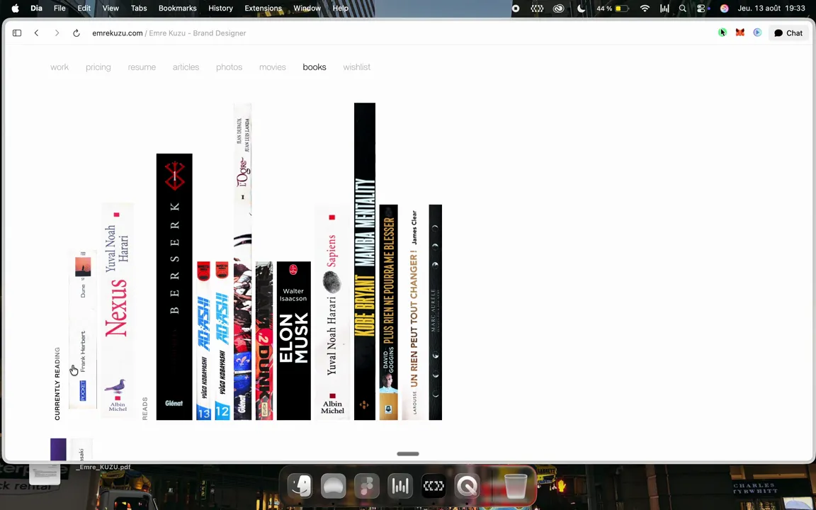
Task: Open the MetaMask fox extension
Action: coord(739,33)
